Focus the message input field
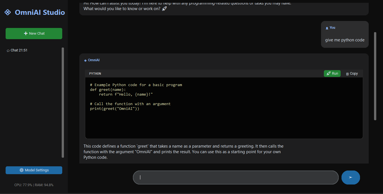The height and width of the screenshot is (194, 383). coord(236,178)
